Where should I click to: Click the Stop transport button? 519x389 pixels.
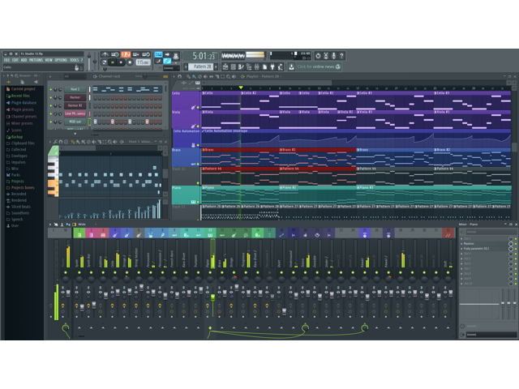pos(121,62)
